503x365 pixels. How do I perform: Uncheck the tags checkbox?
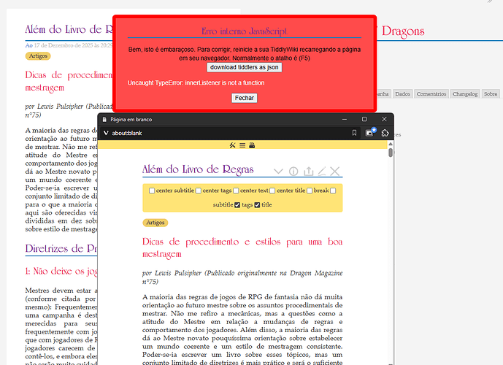pyautogui.click(x=237, y=205)
